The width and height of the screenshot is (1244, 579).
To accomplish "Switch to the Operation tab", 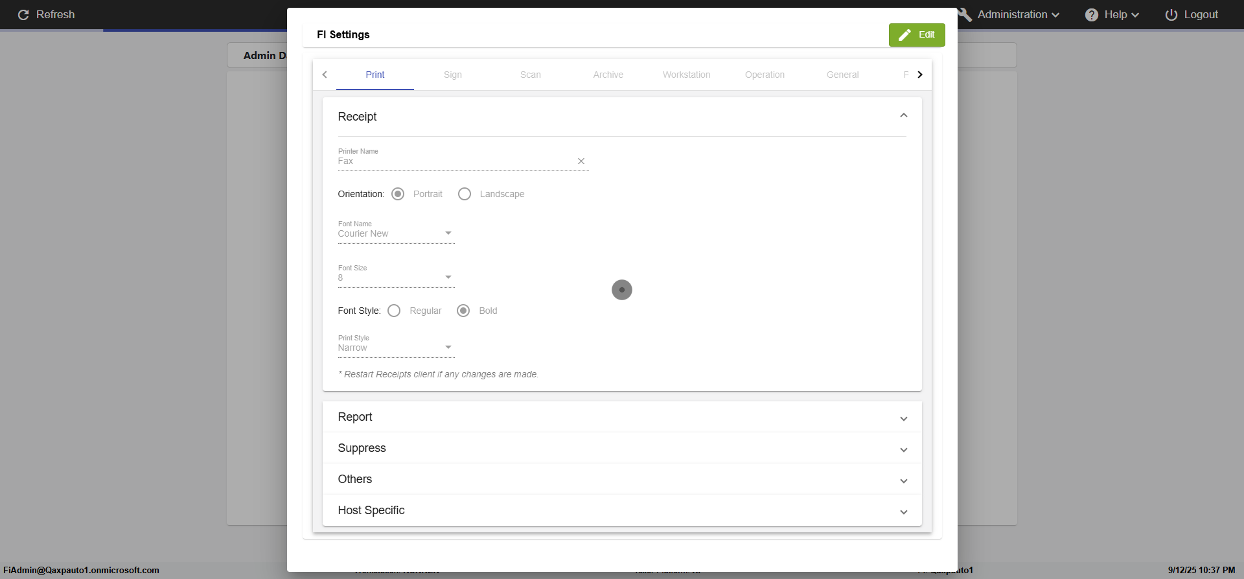I will tap(765, 75).
